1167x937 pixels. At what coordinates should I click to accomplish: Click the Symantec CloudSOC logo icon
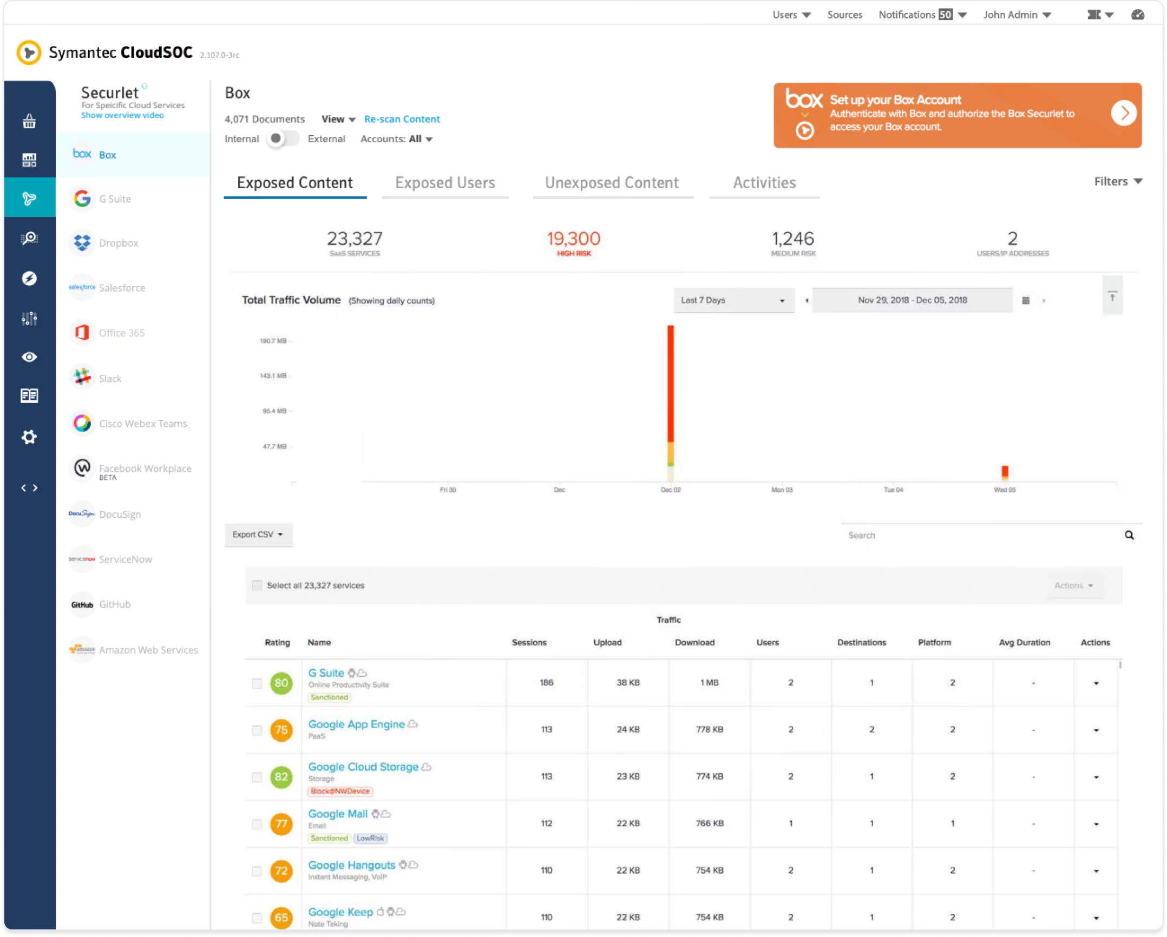click(x=29, y=52)
